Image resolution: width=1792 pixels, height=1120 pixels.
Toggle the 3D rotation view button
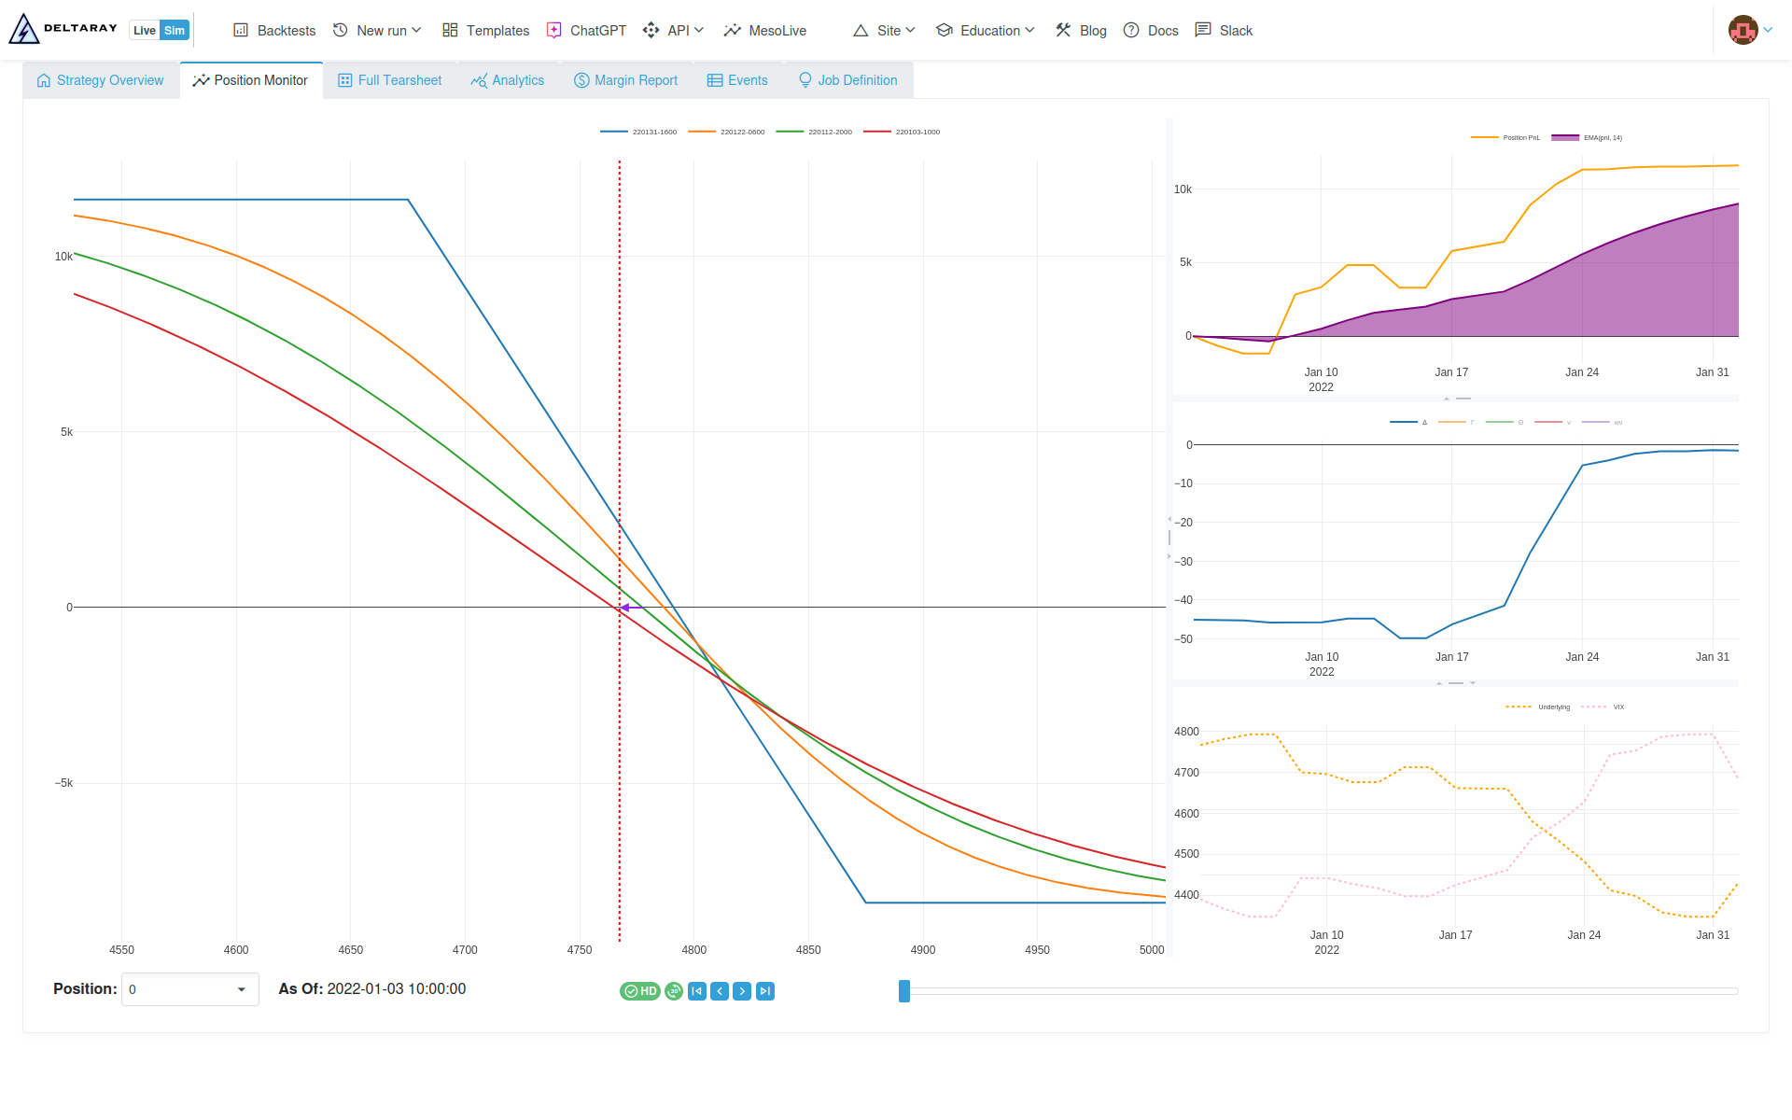click(x=674, y=991)
